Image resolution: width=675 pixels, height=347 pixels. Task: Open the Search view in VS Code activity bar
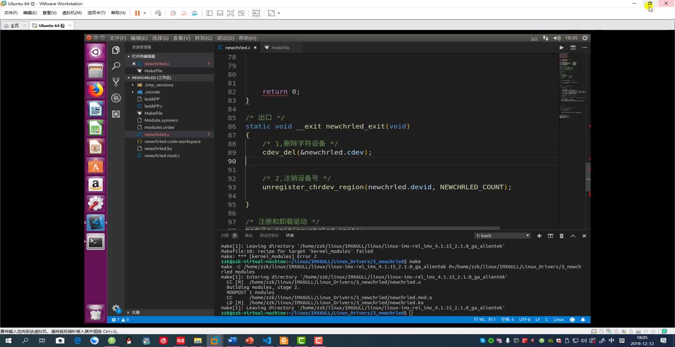pyautogui.click(x=116, y=66)
